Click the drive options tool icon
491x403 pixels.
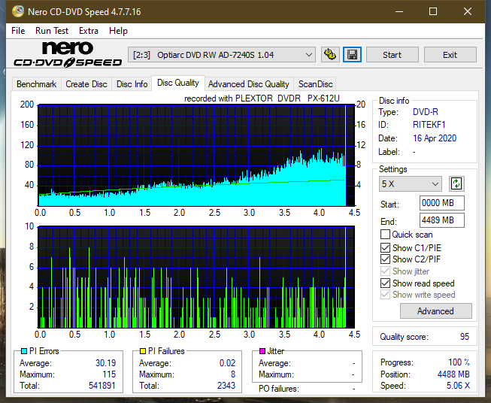coord(330,55)
